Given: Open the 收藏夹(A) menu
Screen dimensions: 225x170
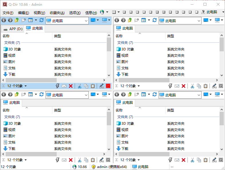Looking at the screenshot, I should pos(57,13).
